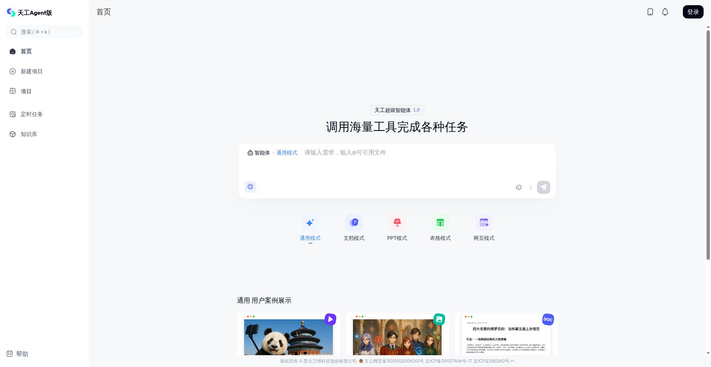This screenshot has height=367, width=711.
Task: Enable web browsing globe icon in input box
Action: 250,187
